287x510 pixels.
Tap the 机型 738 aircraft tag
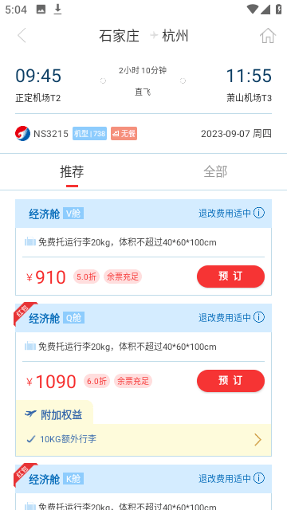click(x=89, y=134)
